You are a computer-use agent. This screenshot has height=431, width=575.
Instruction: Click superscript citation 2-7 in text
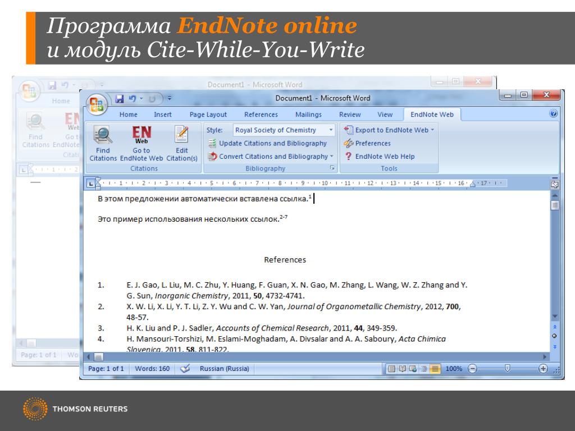284,217
